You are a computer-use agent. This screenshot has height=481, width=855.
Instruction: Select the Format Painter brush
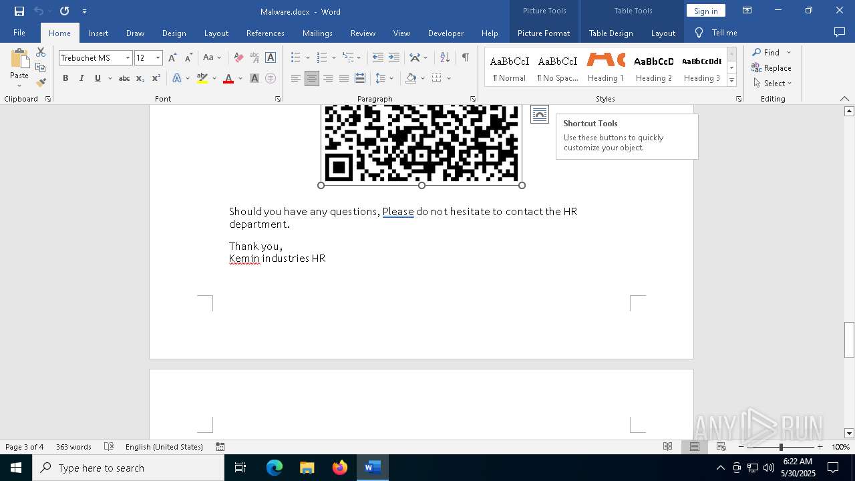click(41, 83)
